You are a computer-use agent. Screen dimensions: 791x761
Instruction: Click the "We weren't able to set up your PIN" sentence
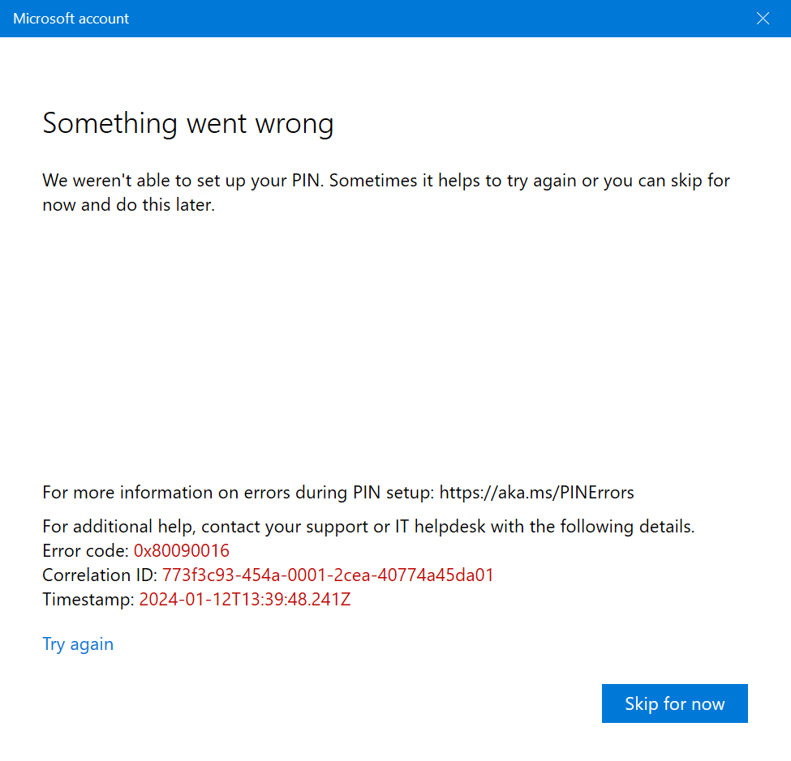(183, 181)
